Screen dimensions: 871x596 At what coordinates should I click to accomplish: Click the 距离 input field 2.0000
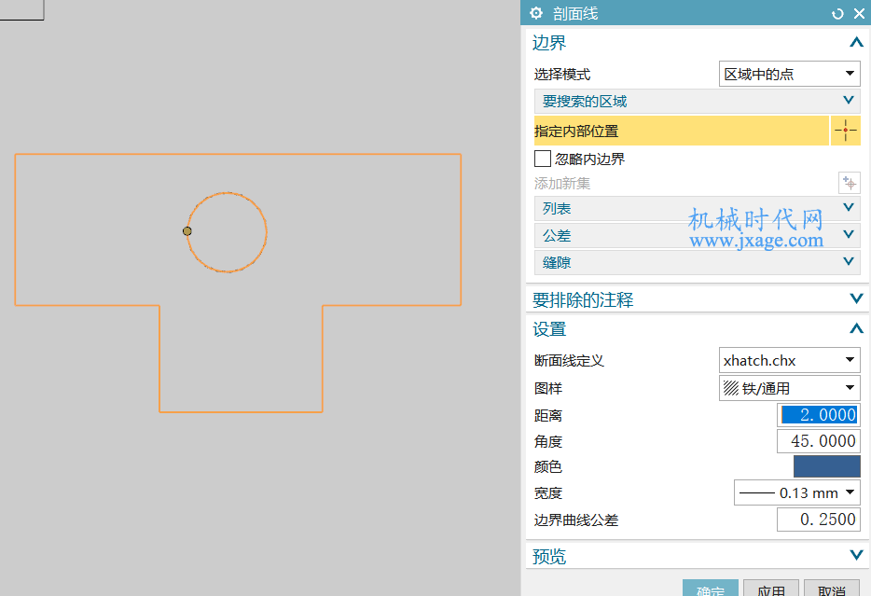pyautogui.click(x=818, y=415)
